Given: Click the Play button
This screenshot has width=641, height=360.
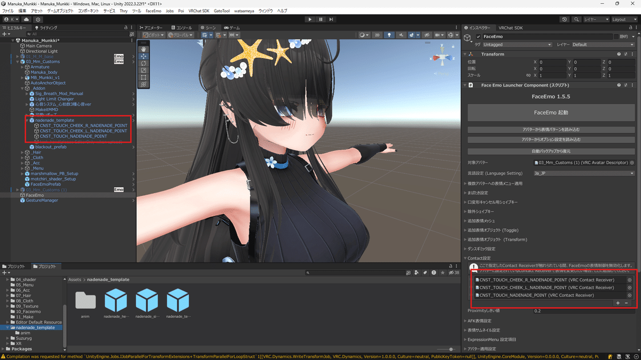Looking at the screenshot, I should pos(310,19).
